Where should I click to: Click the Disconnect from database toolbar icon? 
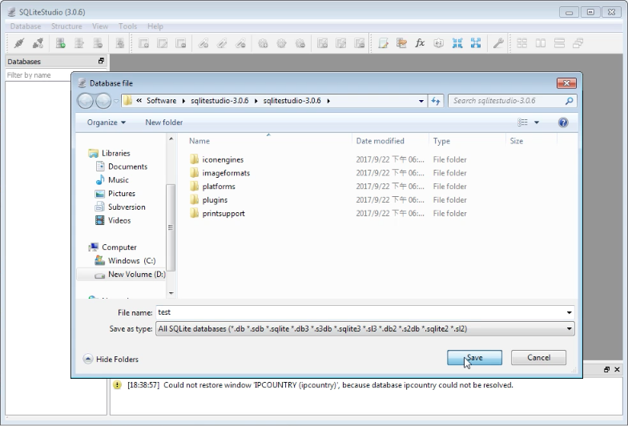(x=38, y=43)
